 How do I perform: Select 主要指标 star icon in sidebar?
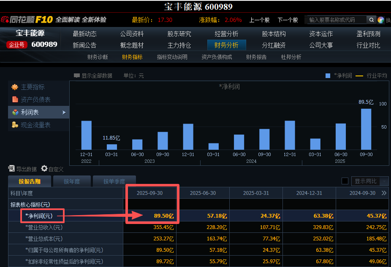15,87
